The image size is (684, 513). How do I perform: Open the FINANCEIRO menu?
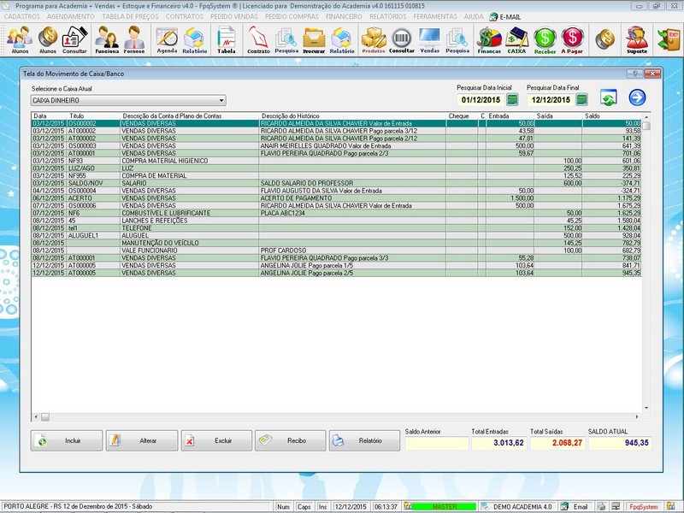pyautogui.click(x=344, y=16)
